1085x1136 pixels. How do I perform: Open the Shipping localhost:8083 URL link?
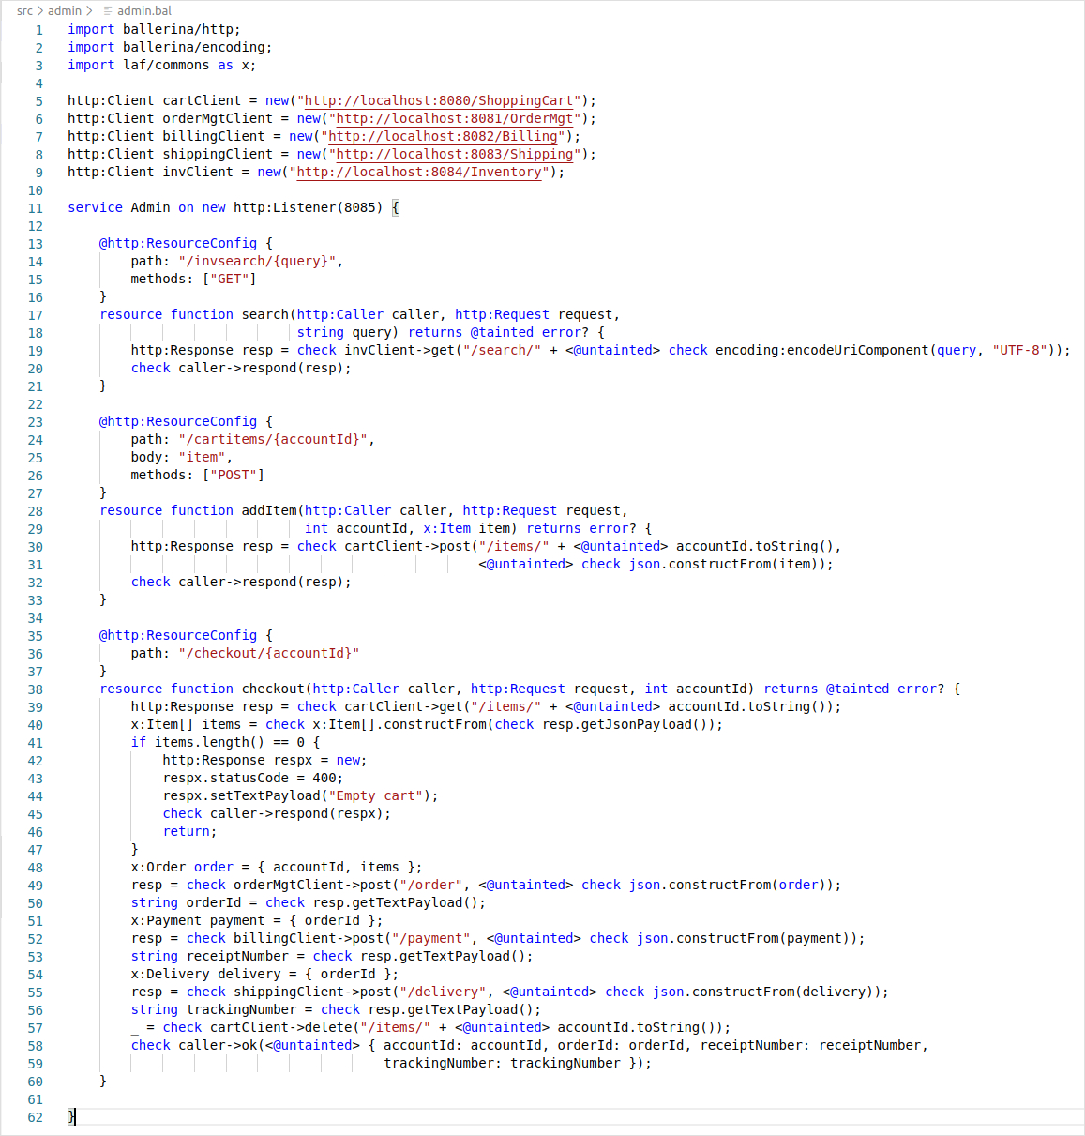point(455,154)
